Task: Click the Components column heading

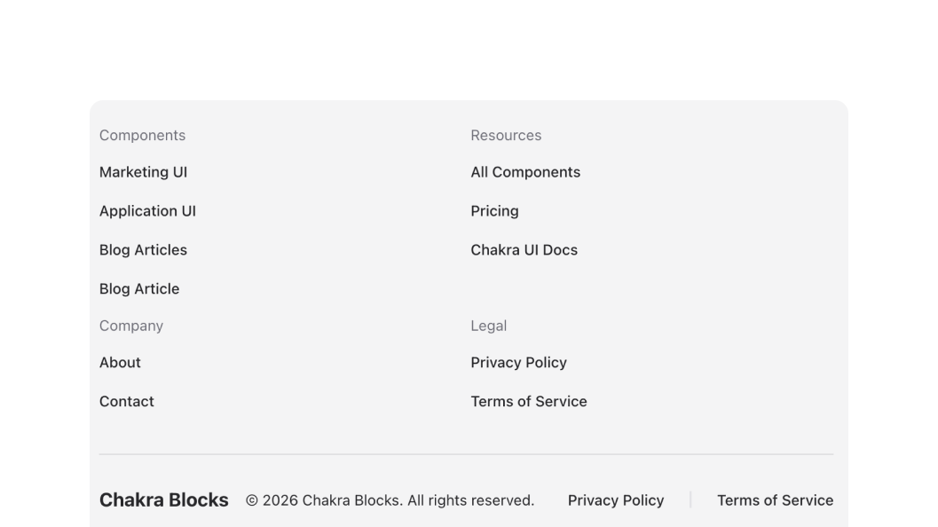Action: (x=142, y=136)
